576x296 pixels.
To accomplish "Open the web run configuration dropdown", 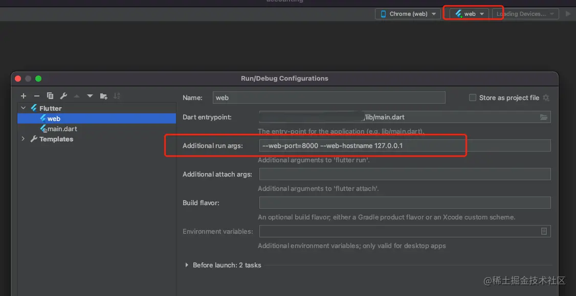I will [470, 14].
